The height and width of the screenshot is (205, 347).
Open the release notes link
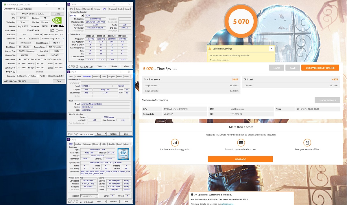coord(228,204)
